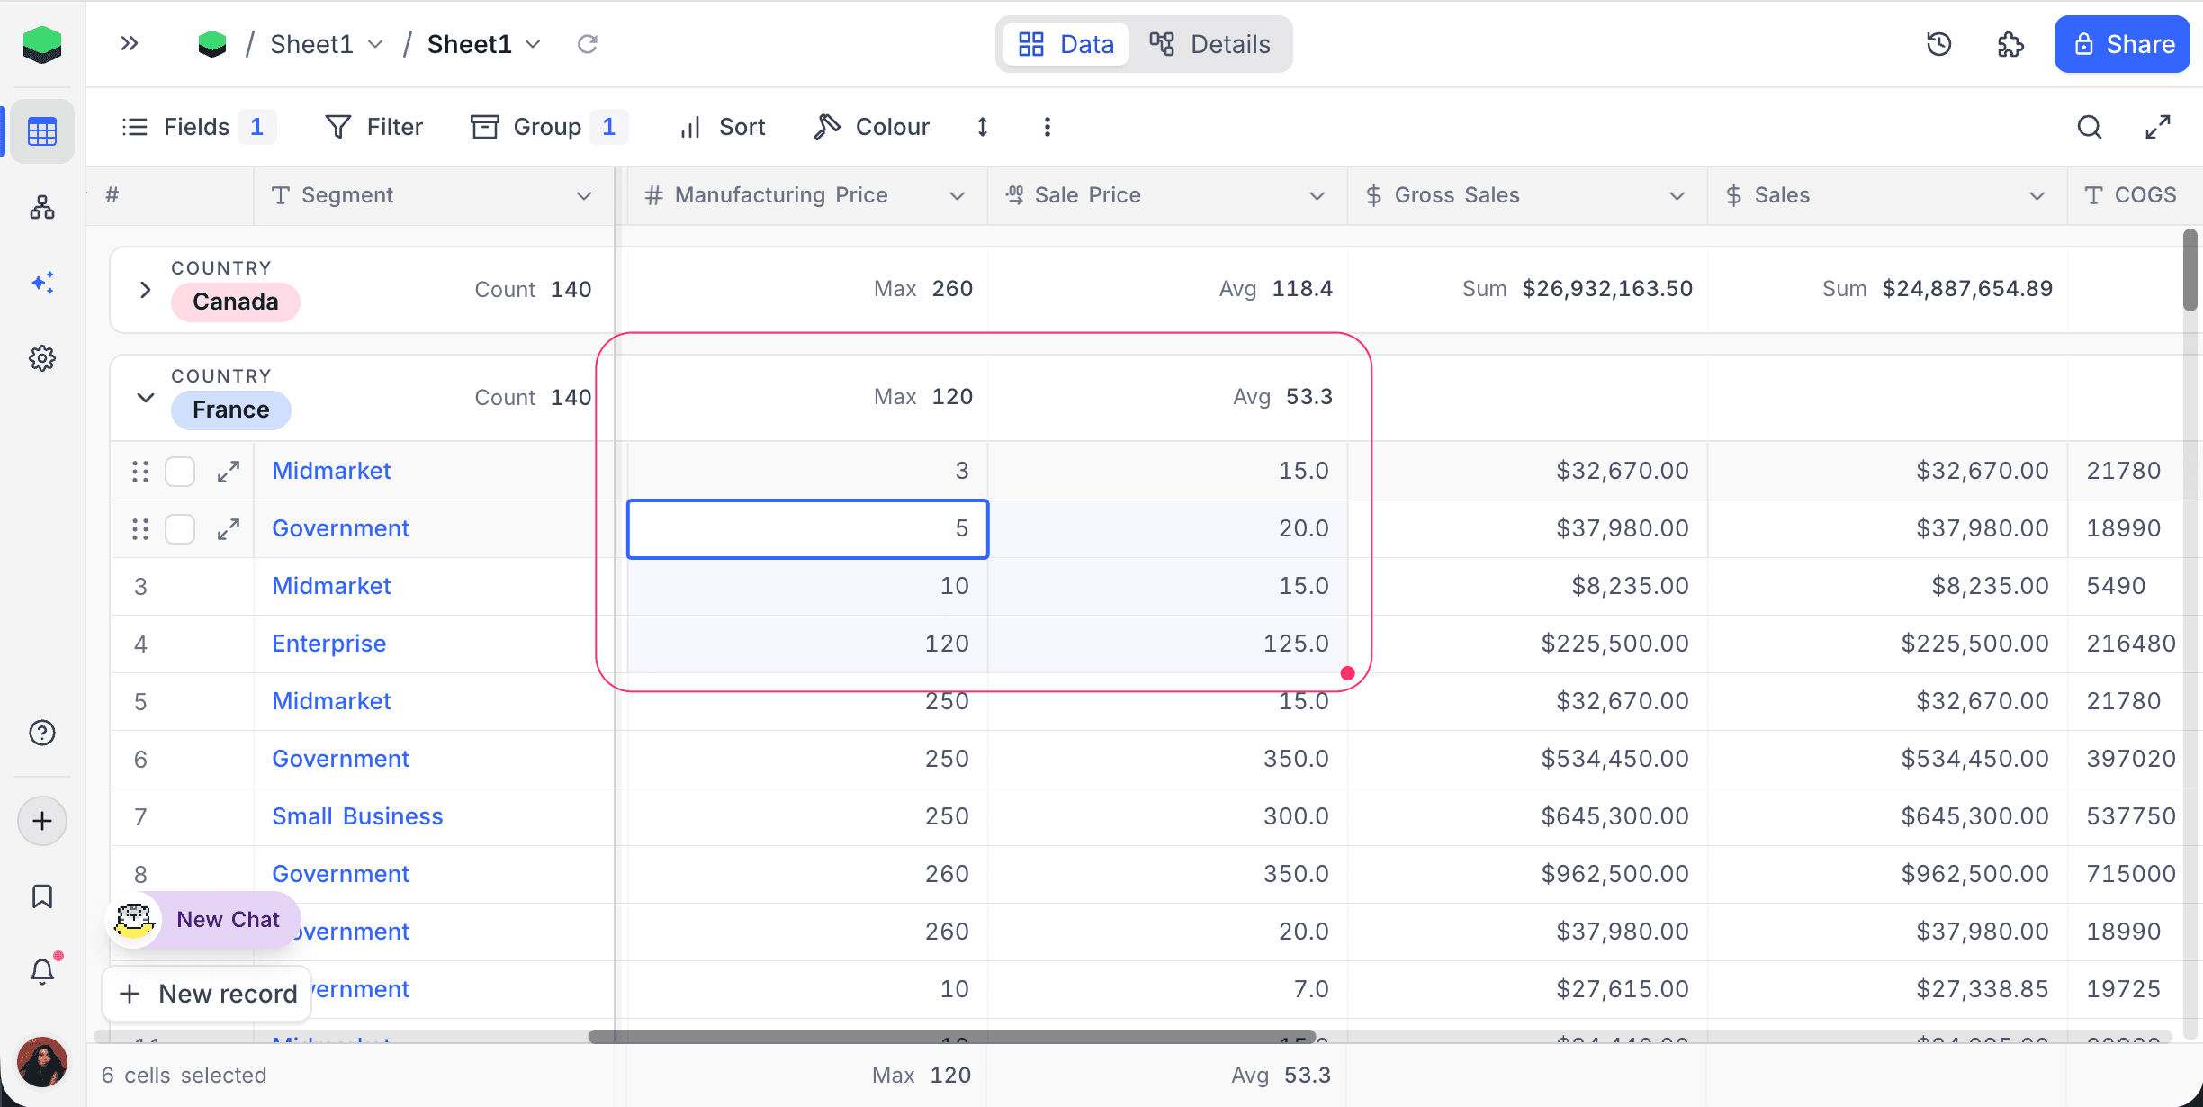Open the Sort menu
Screen dimensions: 2203x1107
point(722,127)
